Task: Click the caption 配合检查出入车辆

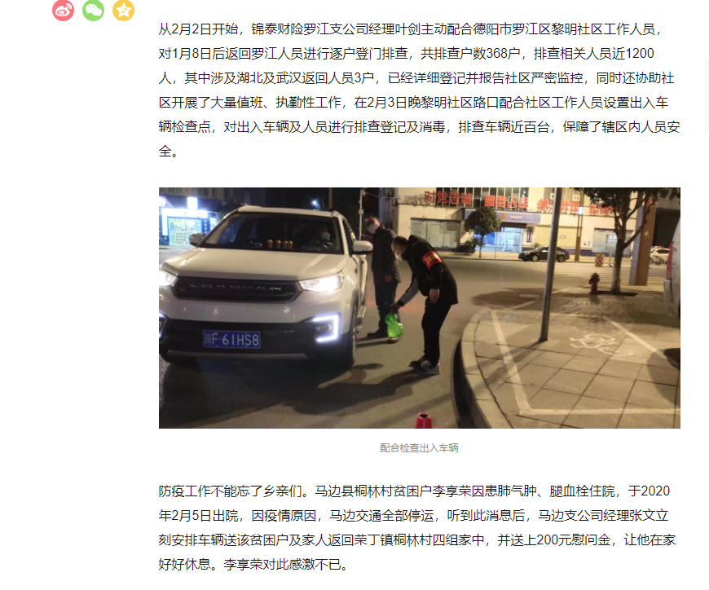Action: (419, 448)
